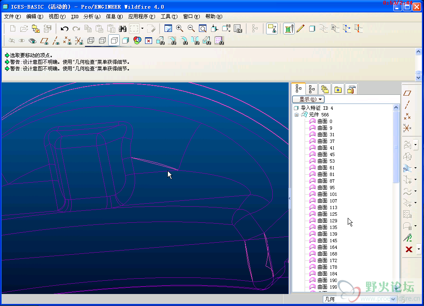The width and height of the screenshot is (424, 306).
Task: Click the Repaint screen icon
Action: point(168,29)
